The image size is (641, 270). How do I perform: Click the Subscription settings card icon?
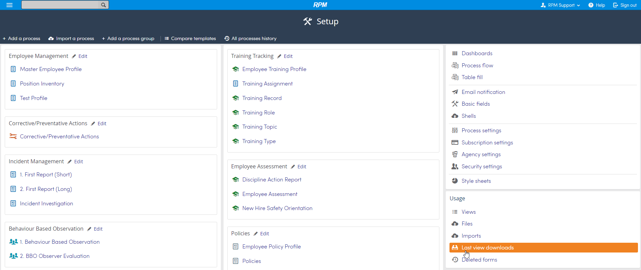tap(455, 142)
